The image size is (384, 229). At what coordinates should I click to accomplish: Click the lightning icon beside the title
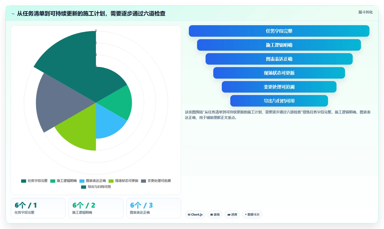(x=13, y=14)
